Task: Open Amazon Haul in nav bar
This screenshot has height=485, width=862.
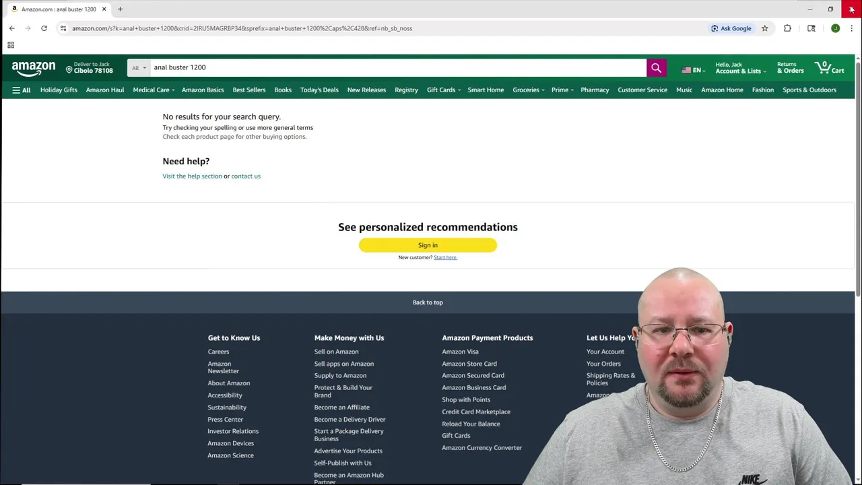Action: 105,90
